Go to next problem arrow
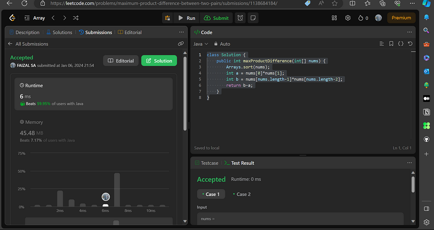434x230 pixels. click(64, 18)
